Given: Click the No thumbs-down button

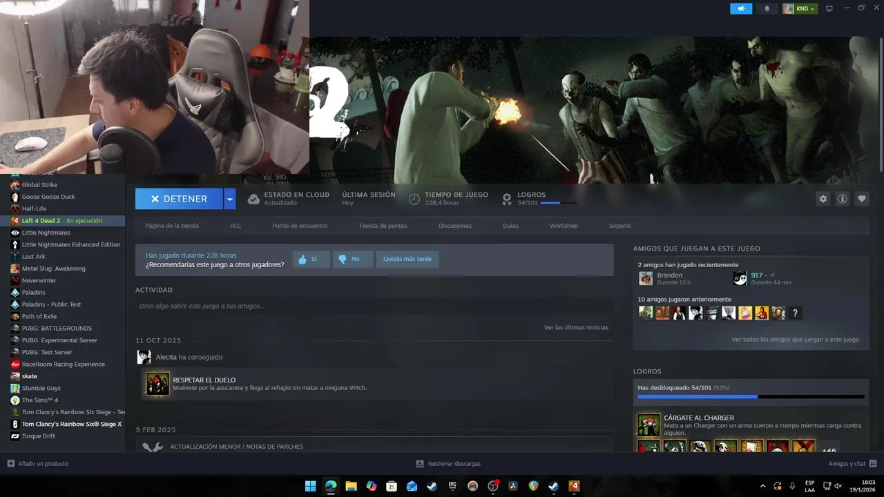Looking at the screenshot, I should (353, 260).
